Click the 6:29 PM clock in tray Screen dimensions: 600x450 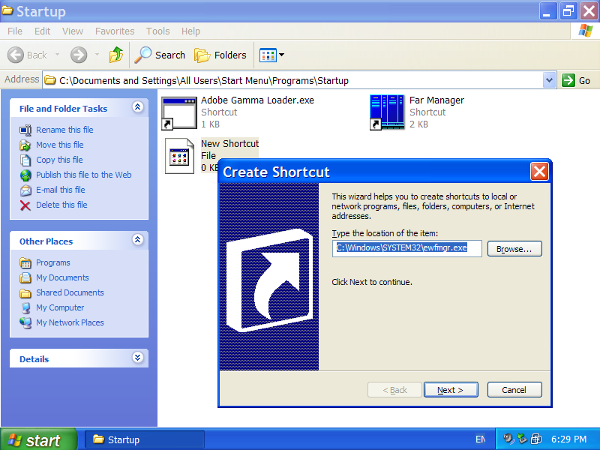[569, 439]
